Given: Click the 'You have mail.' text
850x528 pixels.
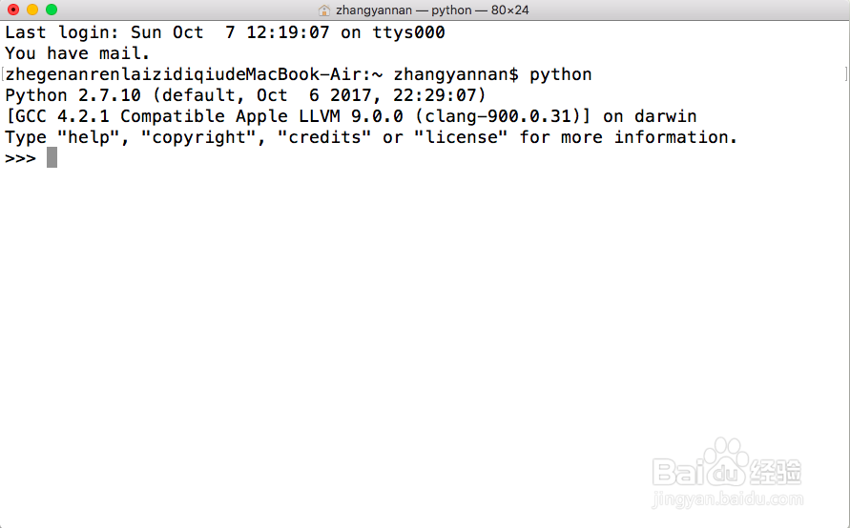Looking at the screenshot, I should (77, 53).
